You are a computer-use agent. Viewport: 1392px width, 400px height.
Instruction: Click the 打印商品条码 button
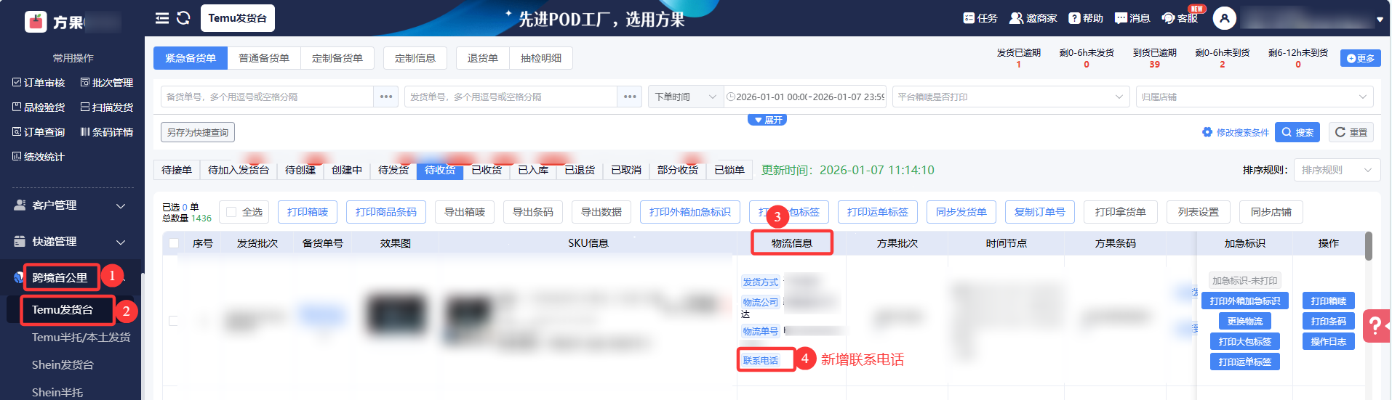pyautogui.click(x=386, y=212)
